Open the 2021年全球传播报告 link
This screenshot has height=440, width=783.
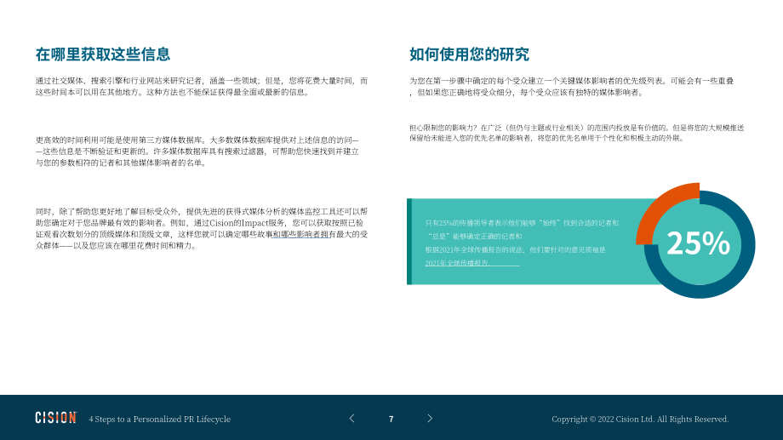(472, 263)
